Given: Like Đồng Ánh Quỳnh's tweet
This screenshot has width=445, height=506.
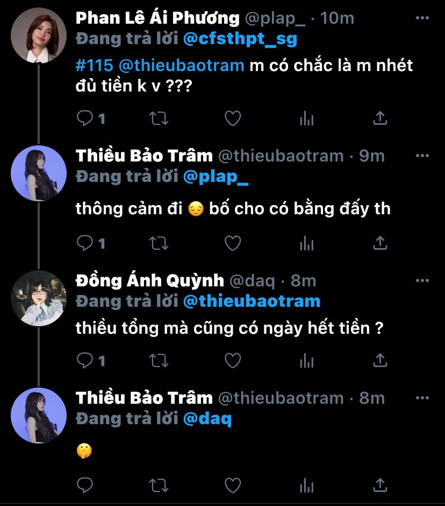Looking at the screenshot, I should click(x=232, y=360).
